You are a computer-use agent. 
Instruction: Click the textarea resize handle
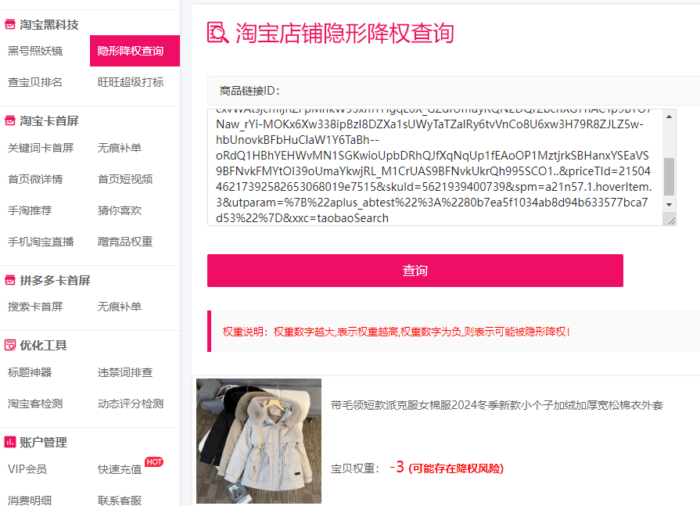671,221
